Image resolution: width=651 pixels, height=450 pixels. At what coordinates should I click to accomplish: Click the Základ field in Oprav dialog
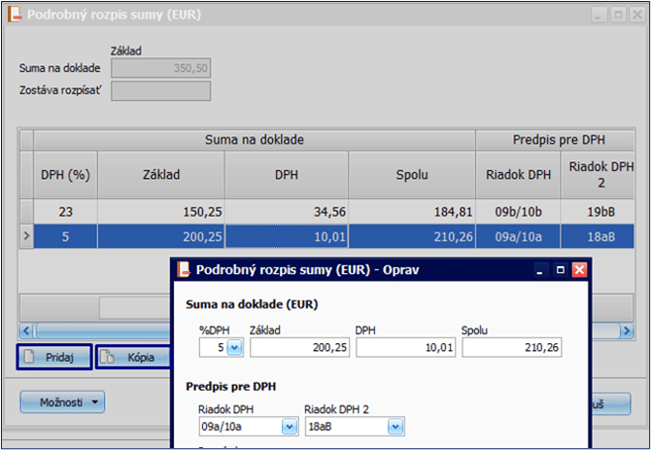(x=297, y=347)
